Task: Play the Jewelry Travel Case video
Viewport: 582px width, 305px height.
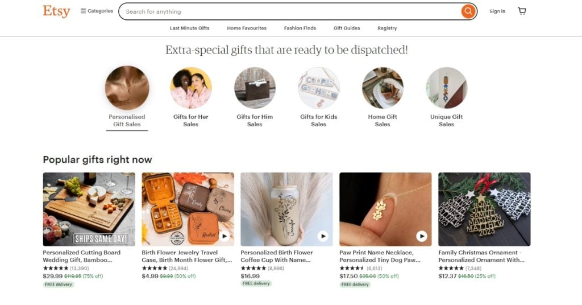Action: (x=224, y=236)
